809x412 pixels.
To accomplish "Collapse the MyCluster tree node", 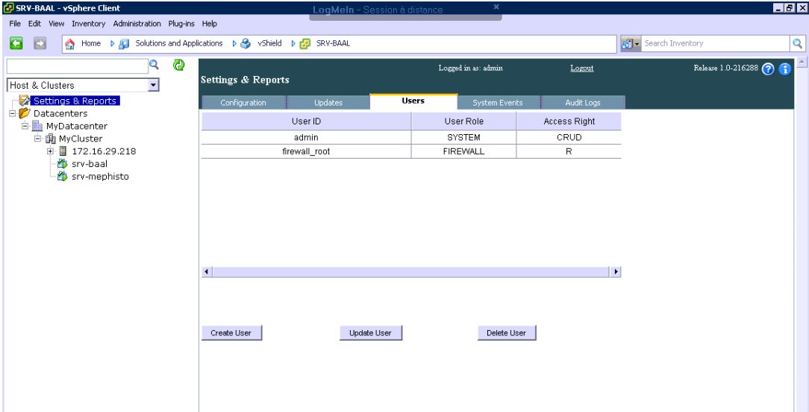I will (x=37, y=139).
